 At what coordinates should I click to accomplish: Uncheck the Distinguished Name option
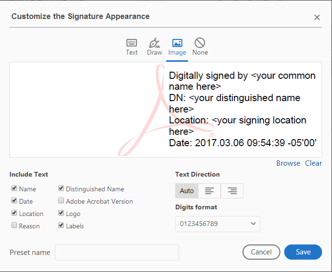click(61, 188)
